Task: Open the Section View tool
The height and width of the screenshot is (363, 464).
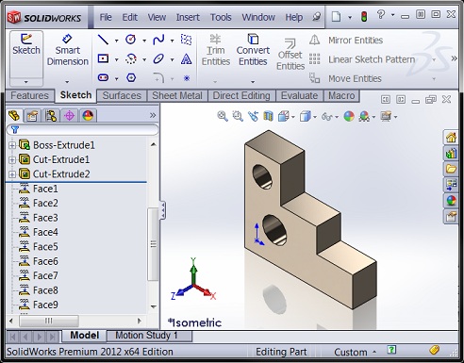Action: tap(268, 117)
